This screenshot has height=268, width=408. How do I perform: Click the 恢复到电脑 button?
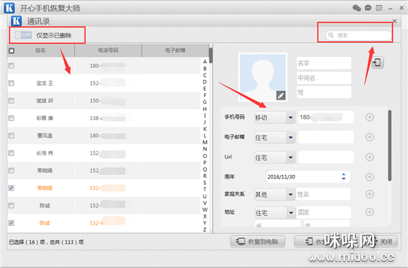(258, 242)
